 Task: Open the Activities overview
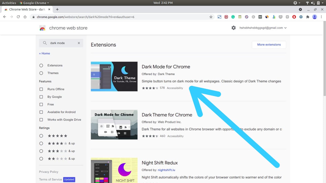9,3
